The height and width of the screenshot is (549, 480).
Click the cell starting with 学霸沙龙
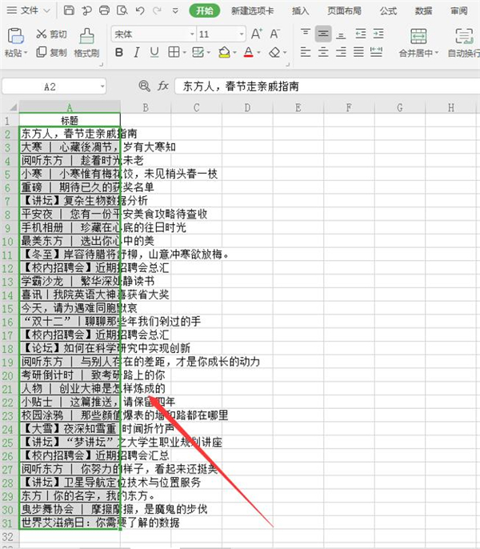pos(70,281)
